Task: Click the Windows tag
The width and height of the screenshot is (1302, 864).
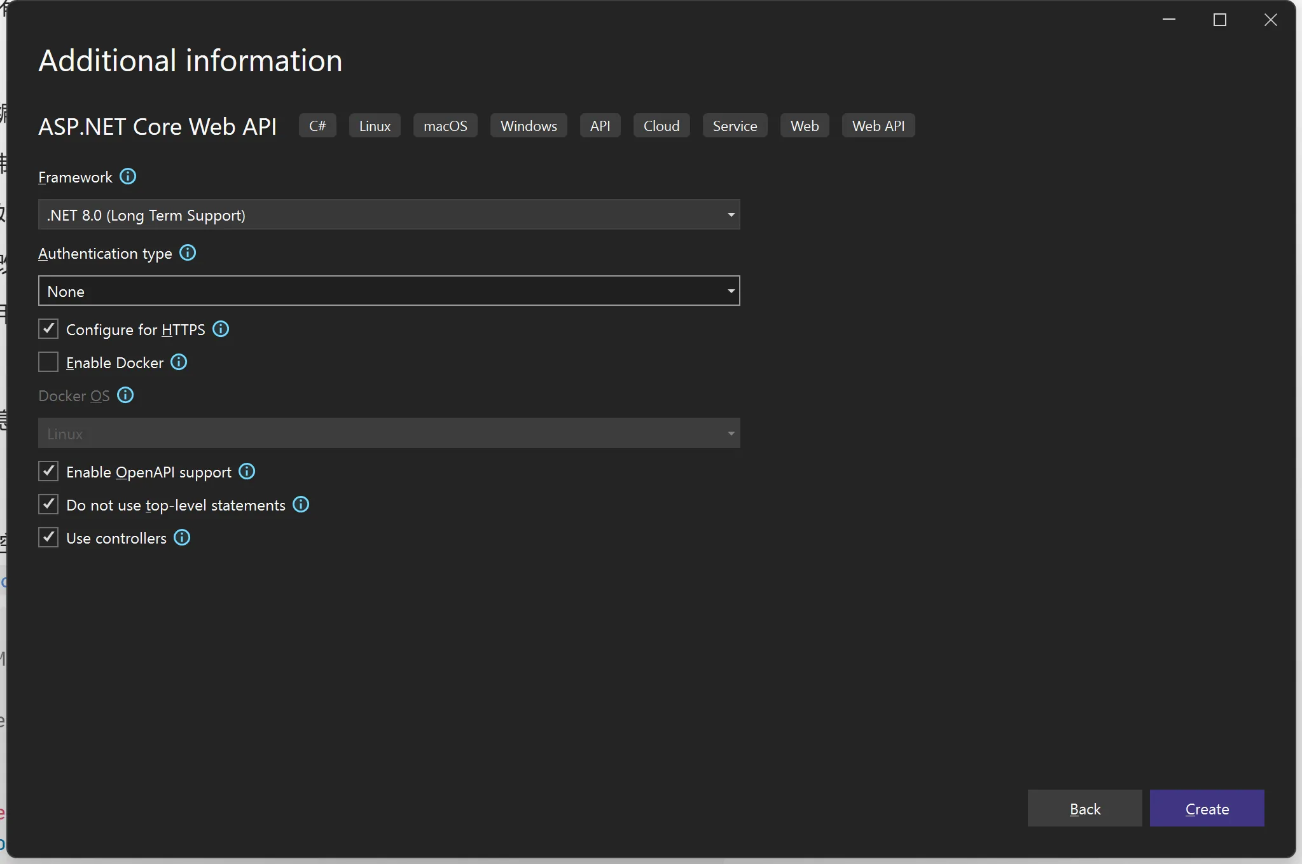Action: [529, 125]
